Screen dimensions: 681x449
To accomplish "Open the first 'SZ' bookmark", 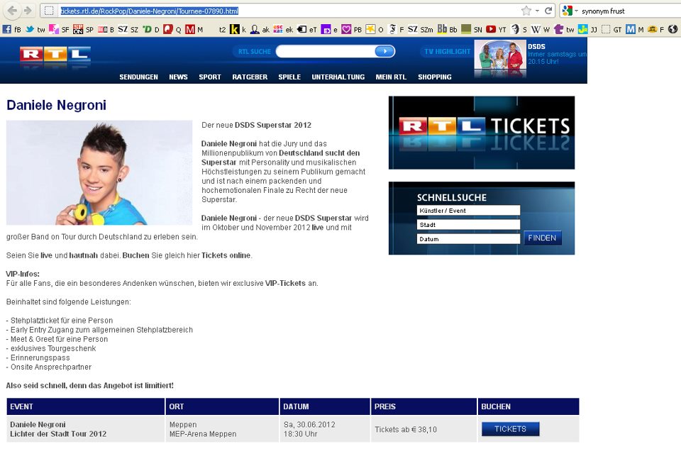I will pos(128,30).
